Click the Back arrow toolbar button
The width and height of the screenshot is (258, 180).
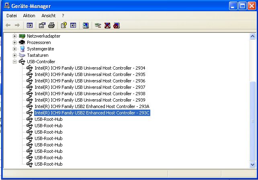tap(8, 25)
